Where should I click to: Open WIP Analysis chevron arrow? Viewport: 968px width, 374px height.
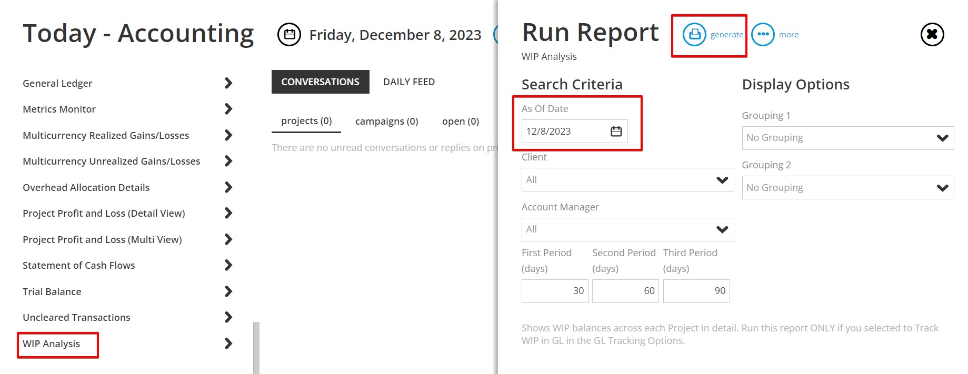coord(228,343)
